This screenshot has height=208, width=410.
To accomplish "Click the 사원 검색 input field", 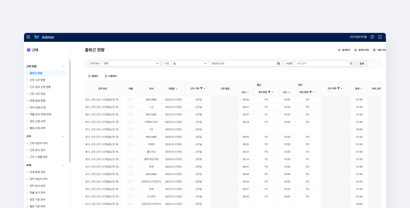I will point(322,64).
